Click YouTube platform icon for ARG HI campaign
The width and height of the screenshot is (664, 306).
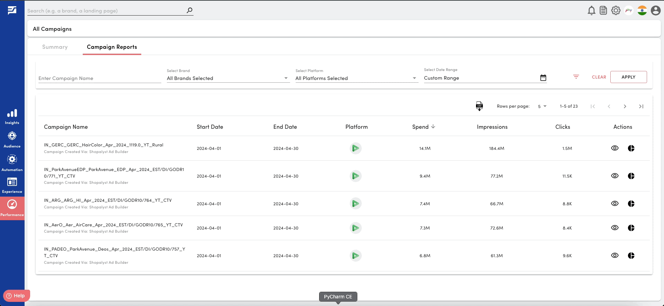356,204
